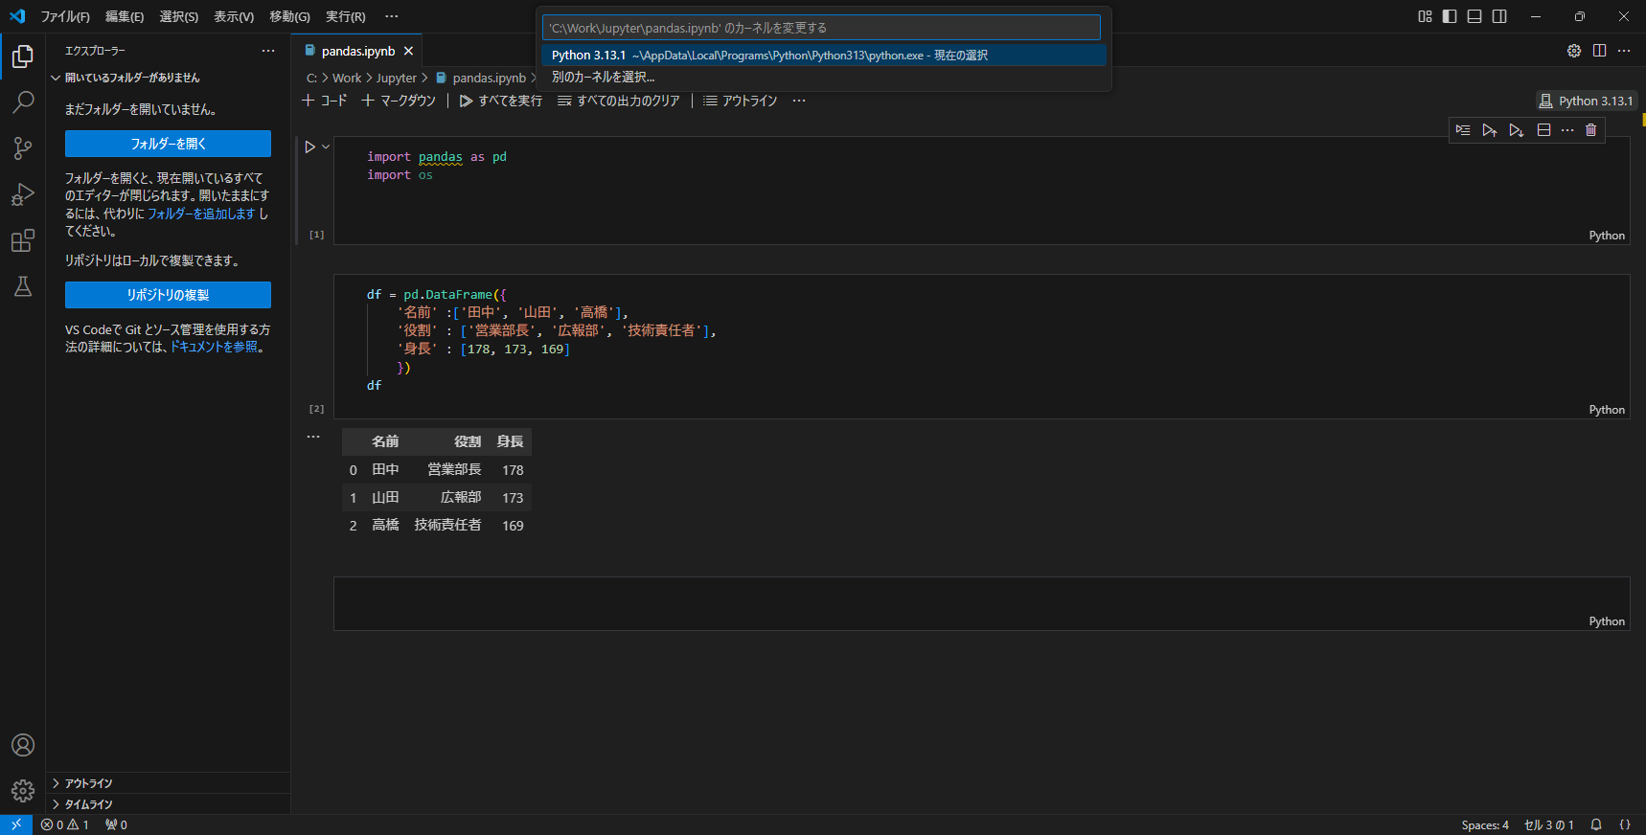
Task: Click the split cell icon in cell toolbar
Action: click(1543, 130)
